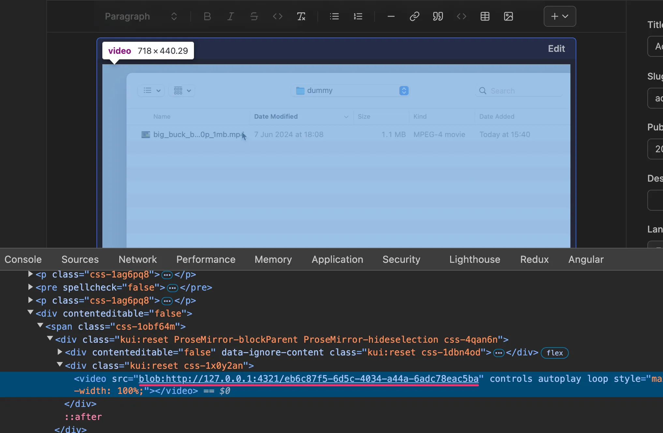The image size is (663, 433).
Task: Insert a bullet list
Action: [x=334, y=16]
